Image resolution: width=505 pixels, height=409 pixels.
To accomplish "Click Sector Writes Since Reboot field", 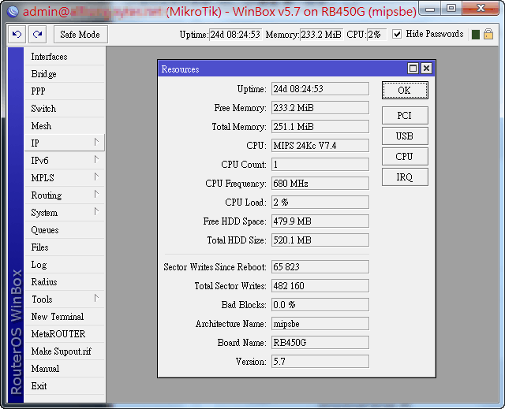I will [320, 267].
